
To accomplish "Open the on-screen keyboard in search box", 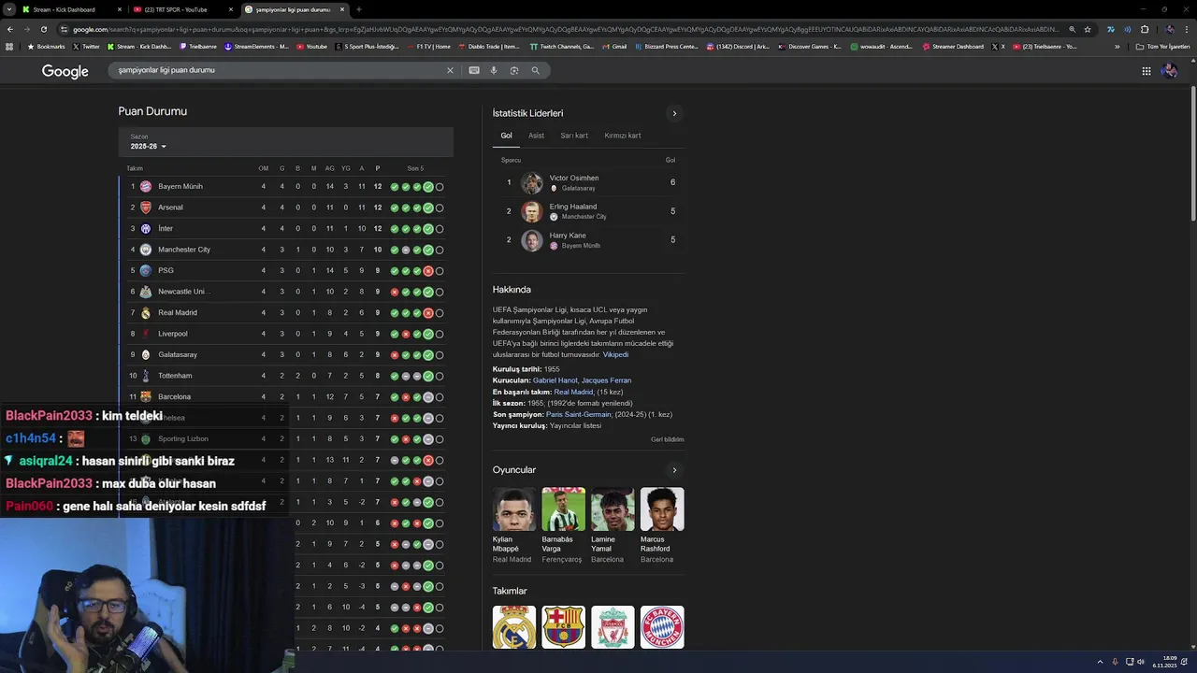I will tap(474, 70).
